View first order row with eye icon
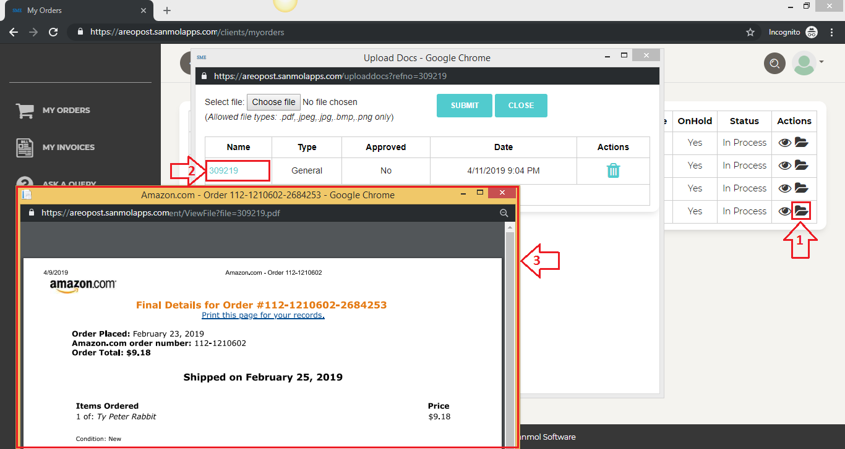The image size is (845, 449). [785, 143]
